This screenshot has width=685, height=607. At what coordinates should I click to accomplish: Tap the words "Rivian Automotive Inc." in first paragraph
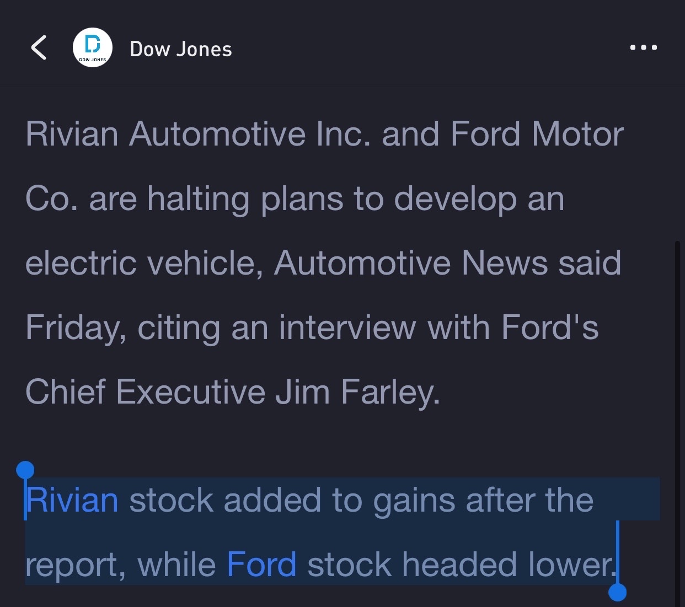point(199,134)
